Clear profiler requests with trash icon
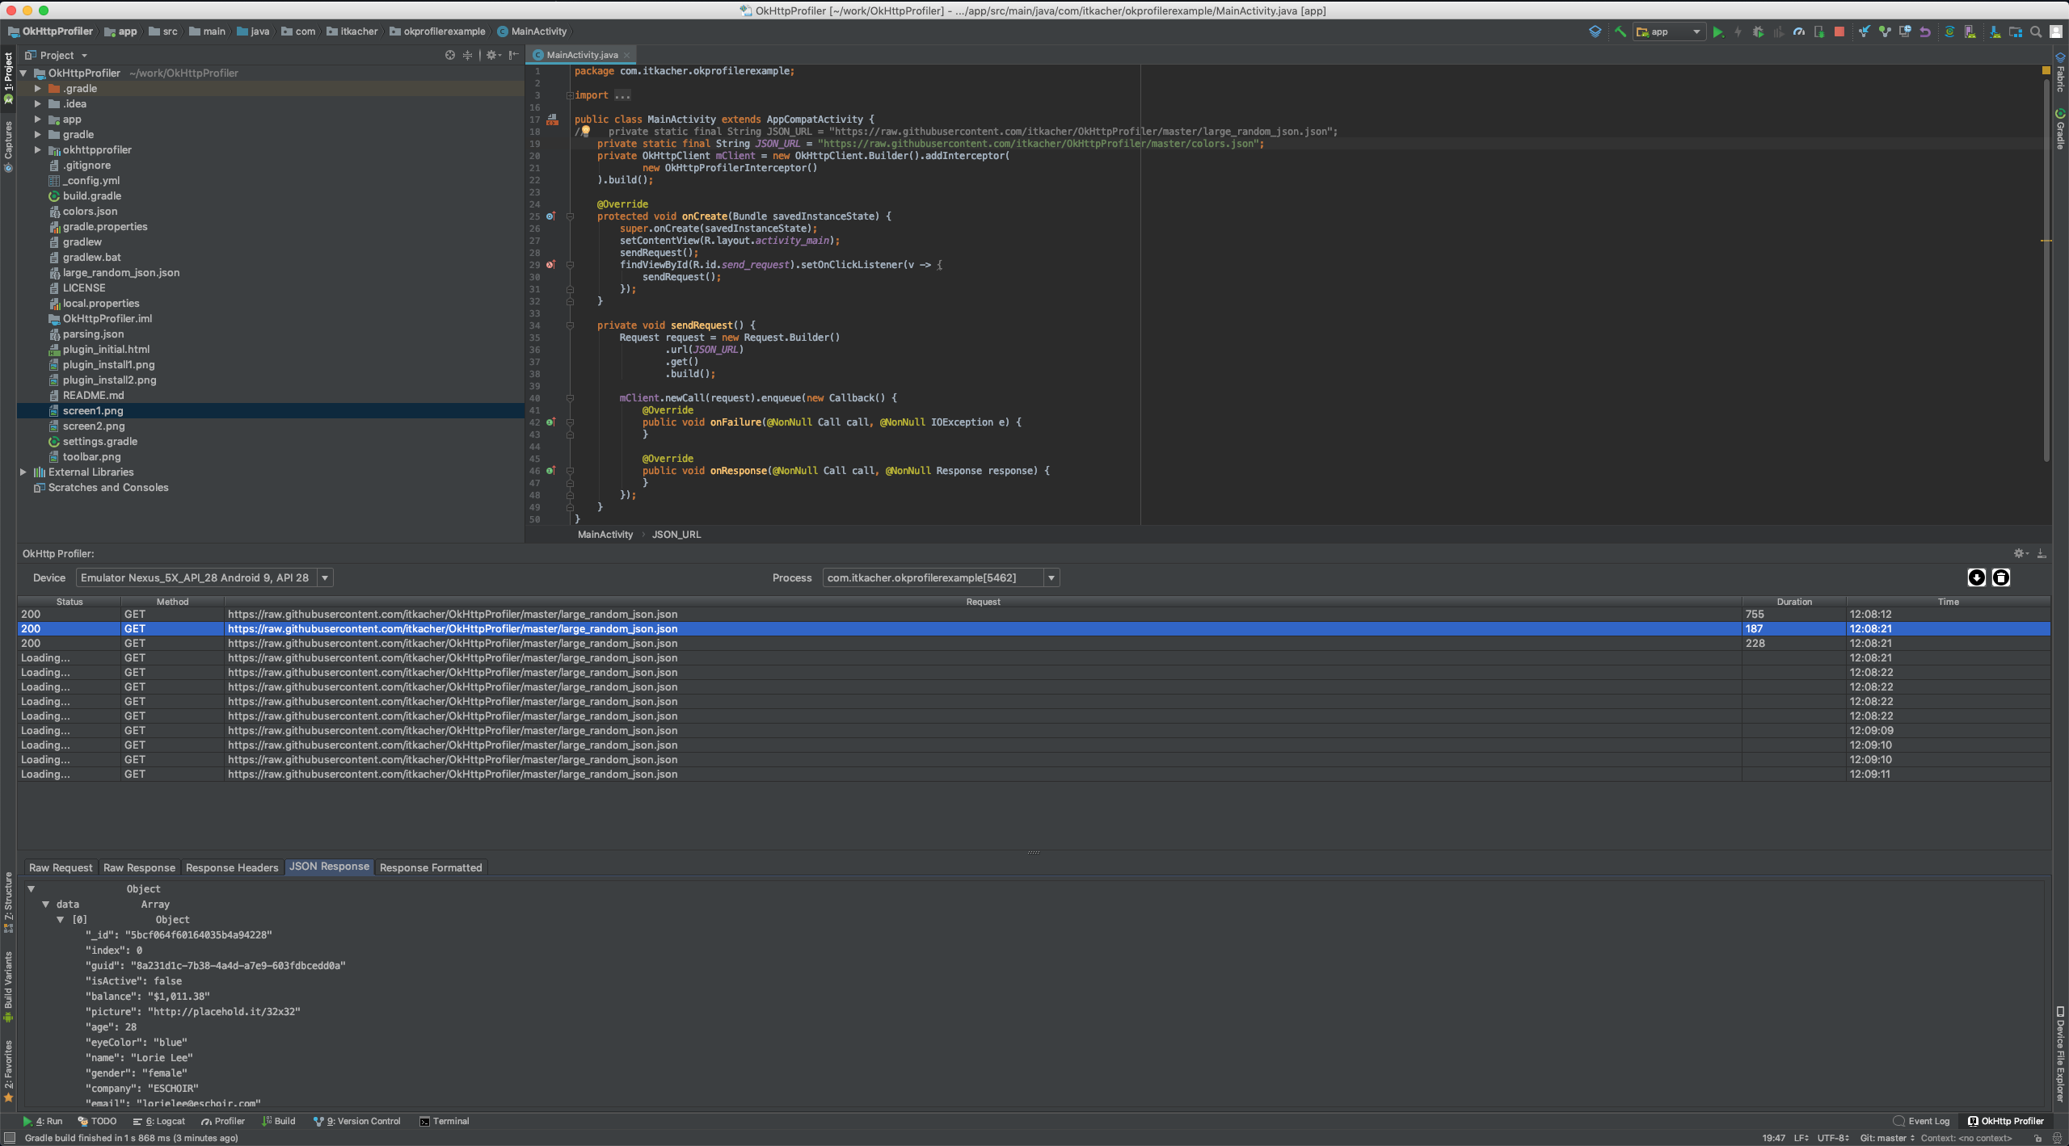Image resolution: width=2069 pixels, height=1146 pixels. point(2001,577)
